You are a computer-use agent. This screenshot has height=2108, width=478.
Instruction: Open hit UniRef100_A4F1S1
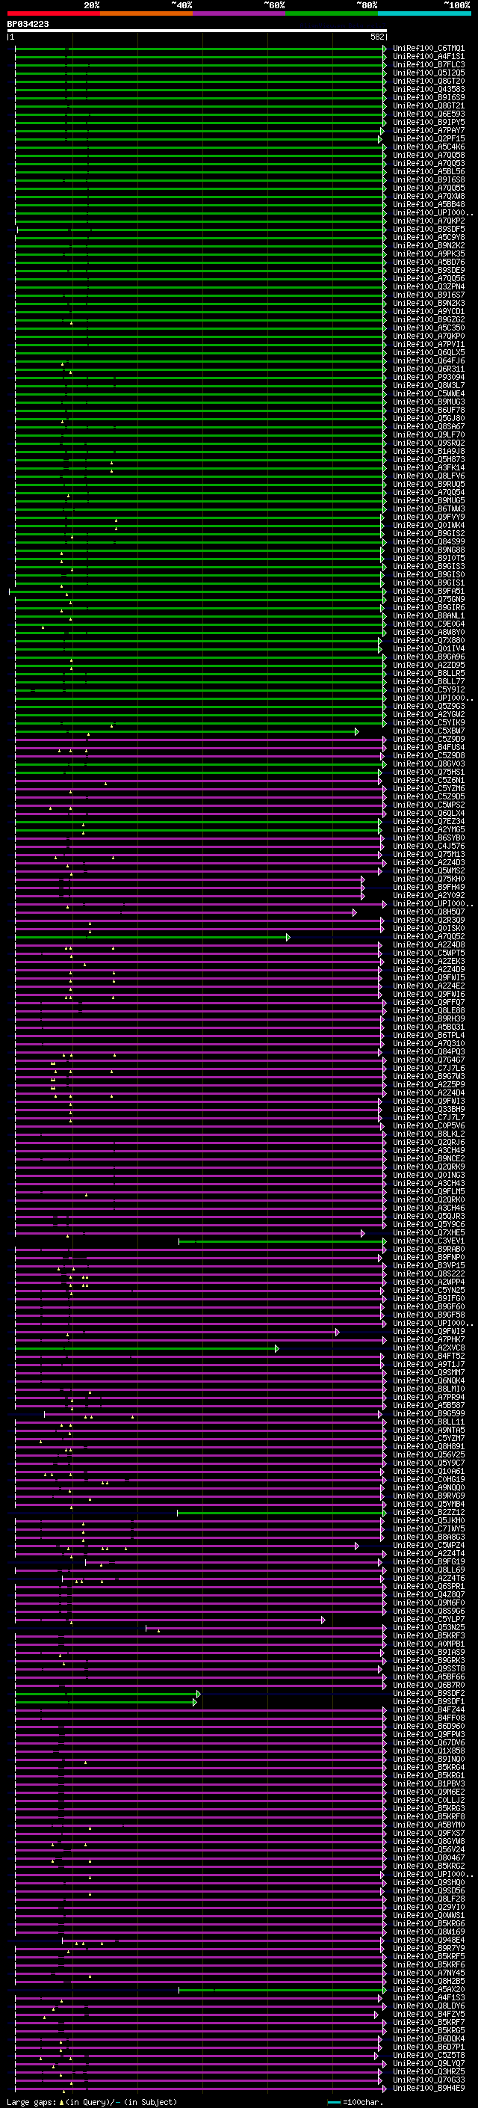[428, 57]
